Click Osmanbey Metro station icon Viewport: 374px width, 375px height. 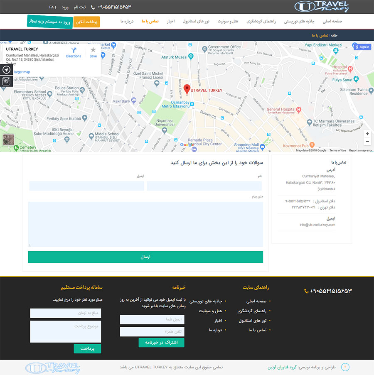coord(192,104)
